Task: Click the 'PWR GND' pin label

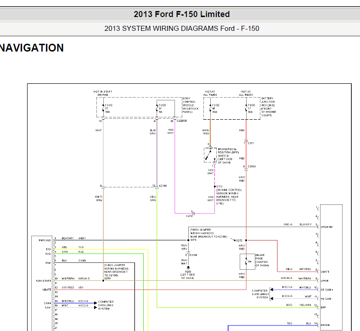Action: pyautogui.click(x=45, y=240)
